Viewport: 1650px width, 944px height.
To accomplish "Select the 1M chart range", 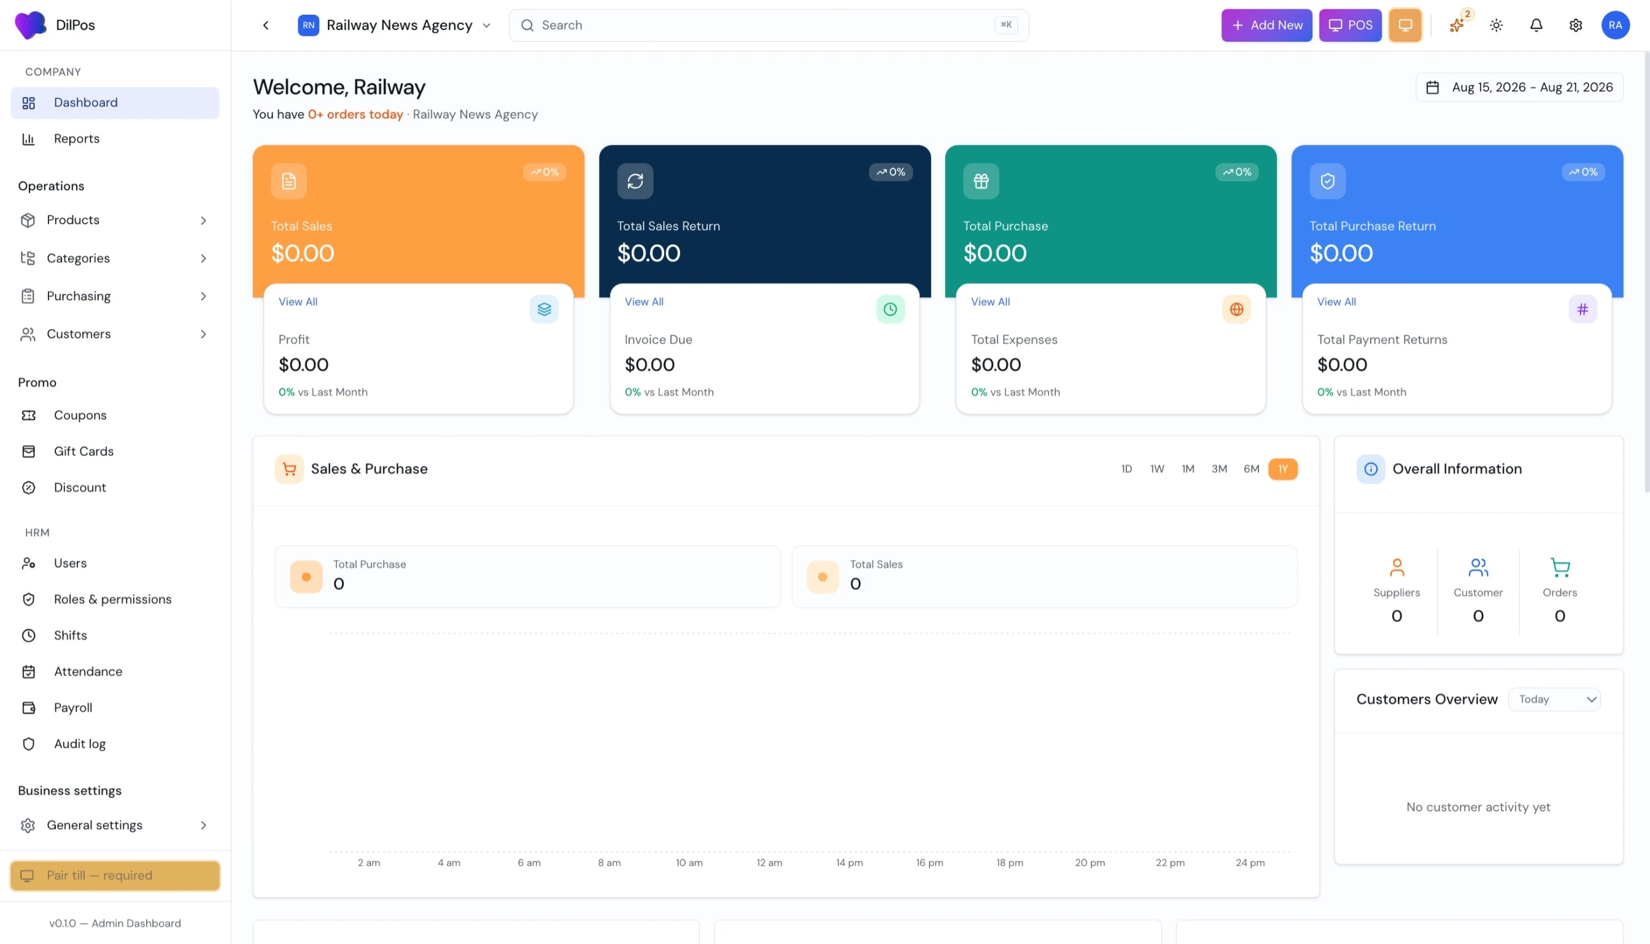I will pos(1188,469).
